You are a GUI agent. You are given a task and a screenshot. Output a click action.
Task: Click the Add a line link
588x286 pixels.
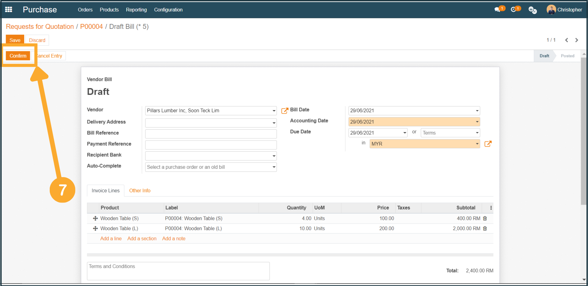[111, 239]
